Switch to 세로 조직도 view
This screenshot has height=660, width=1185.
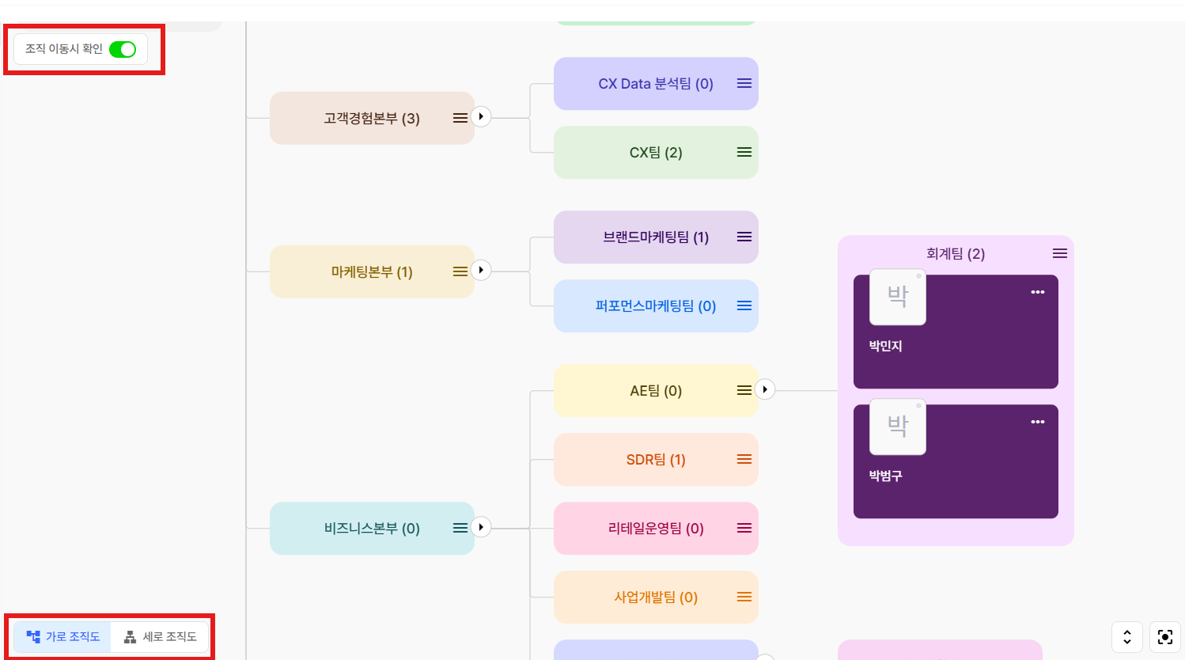click(x=160, y=636)
